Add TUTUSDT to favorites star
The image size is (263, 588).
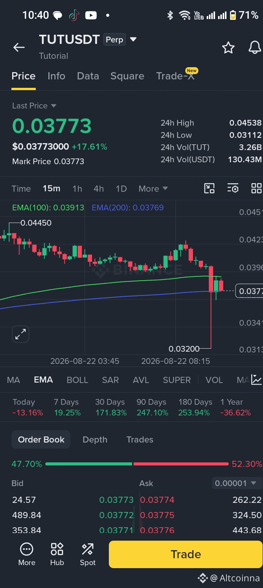click(228, 47)
